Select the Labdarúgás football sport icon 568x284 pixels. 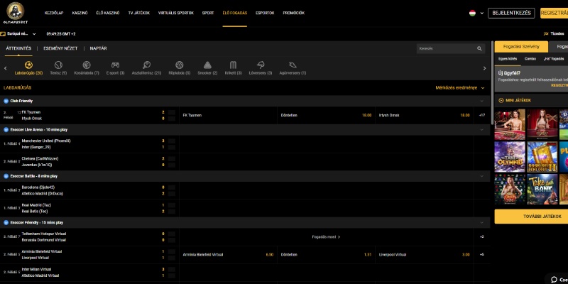[x=28, y=65]
